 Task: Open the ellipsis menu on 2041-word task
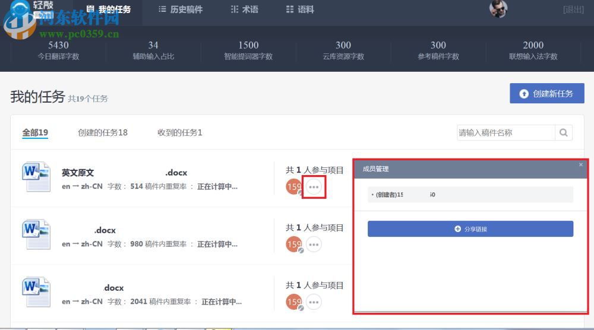click(314, 302)
